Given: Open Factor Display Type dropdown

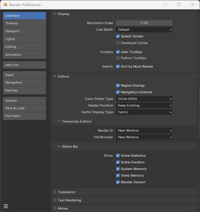Looking at the screenshot, I should (x=144, y=112).
